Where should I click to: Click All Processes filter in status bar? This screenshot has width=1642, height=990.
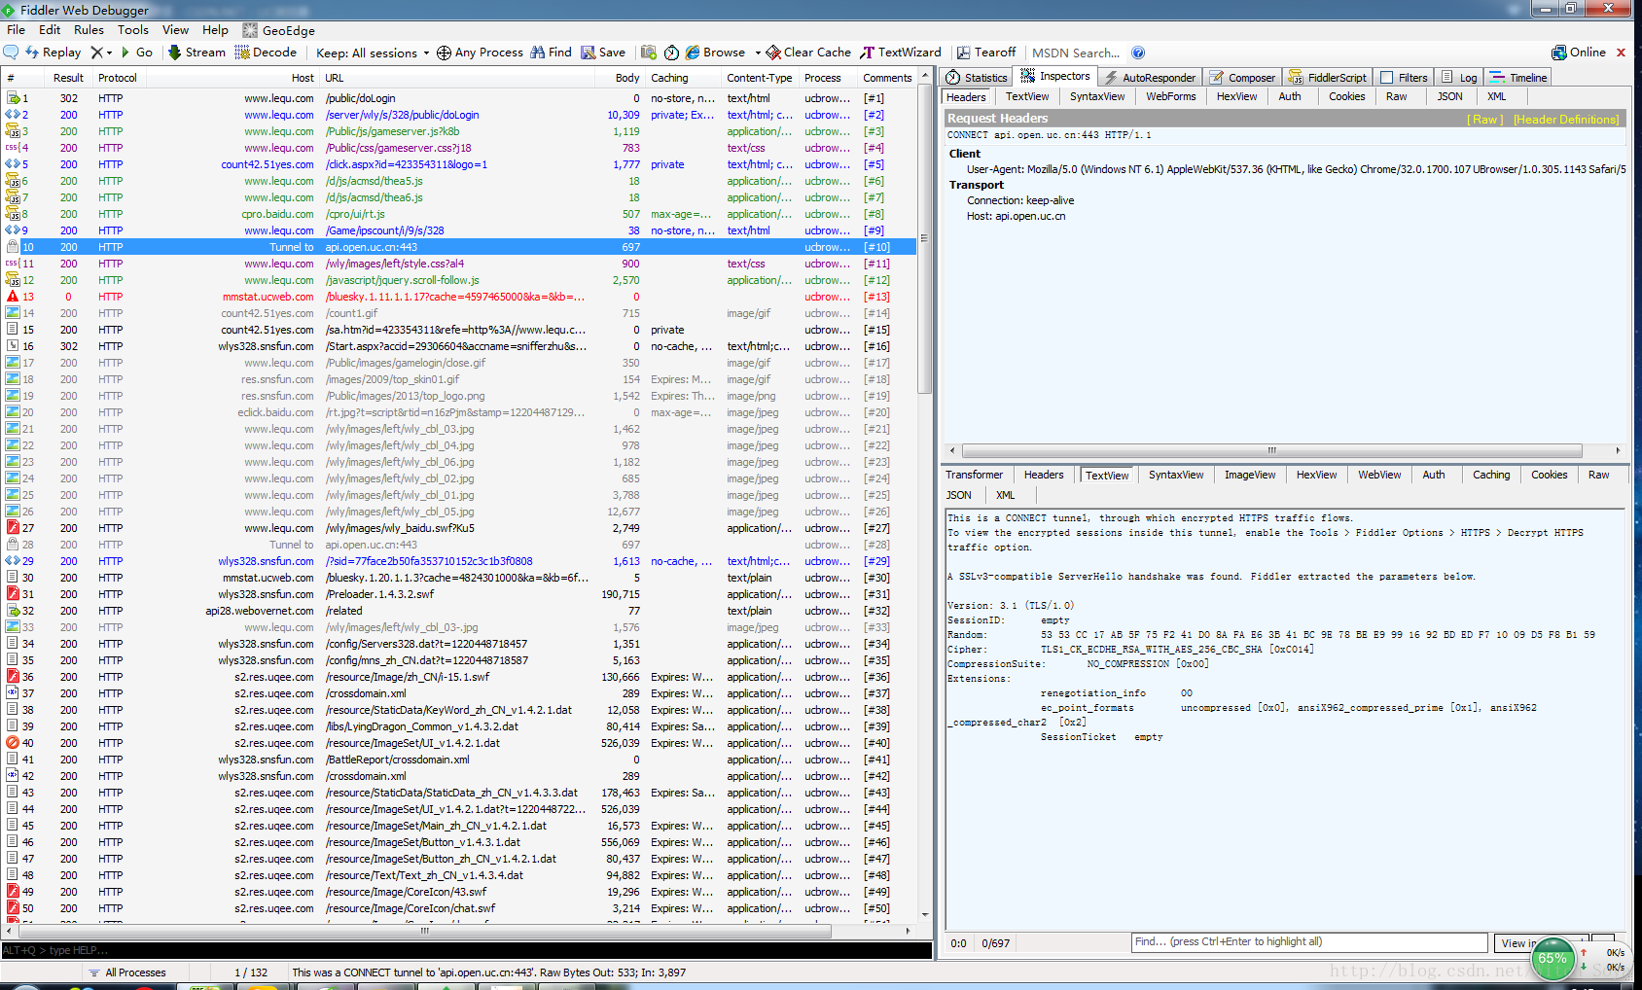pyautogui.click(x=126, y=972)
